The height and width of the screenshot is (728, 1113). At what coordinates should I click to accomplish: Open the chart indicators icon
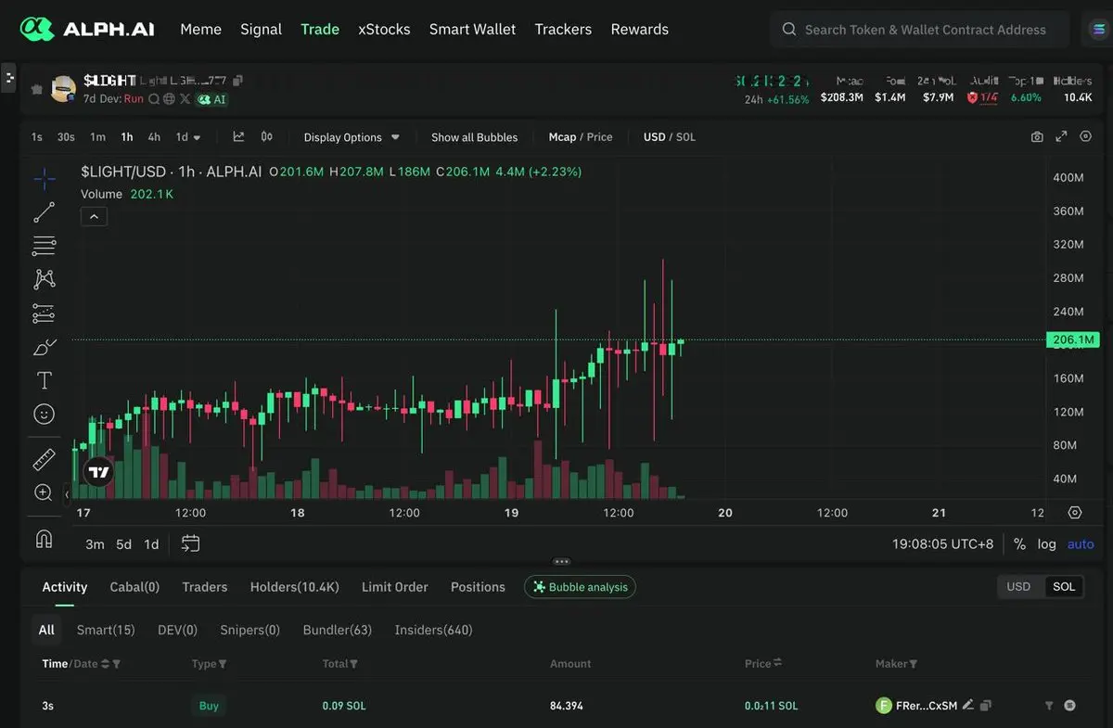(238, 136)
